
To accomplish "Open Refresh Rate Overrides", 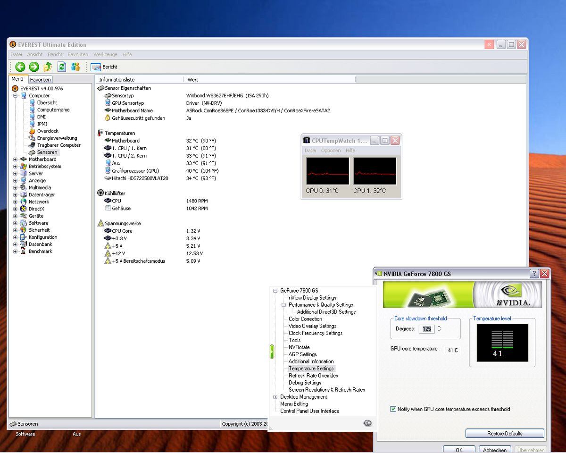I will click(x=313, y=376).
